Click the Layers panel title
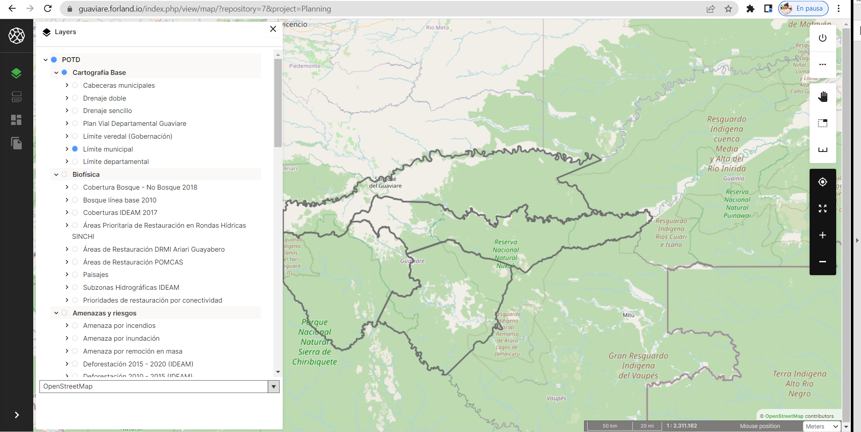Image resolution: width=861 pixels, height=432 pixels. click(66, 32)
